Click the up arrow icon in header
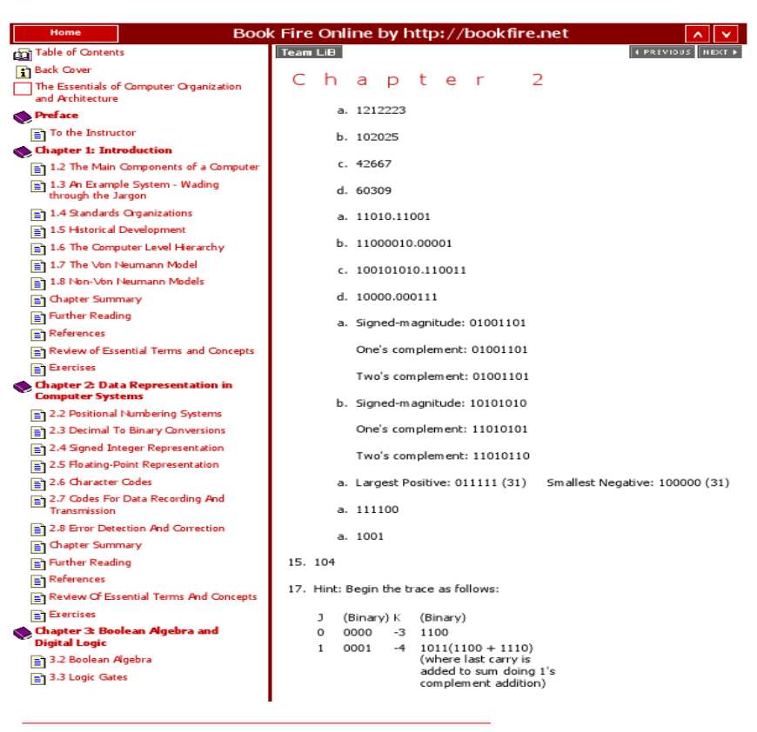 click(697, 34)
